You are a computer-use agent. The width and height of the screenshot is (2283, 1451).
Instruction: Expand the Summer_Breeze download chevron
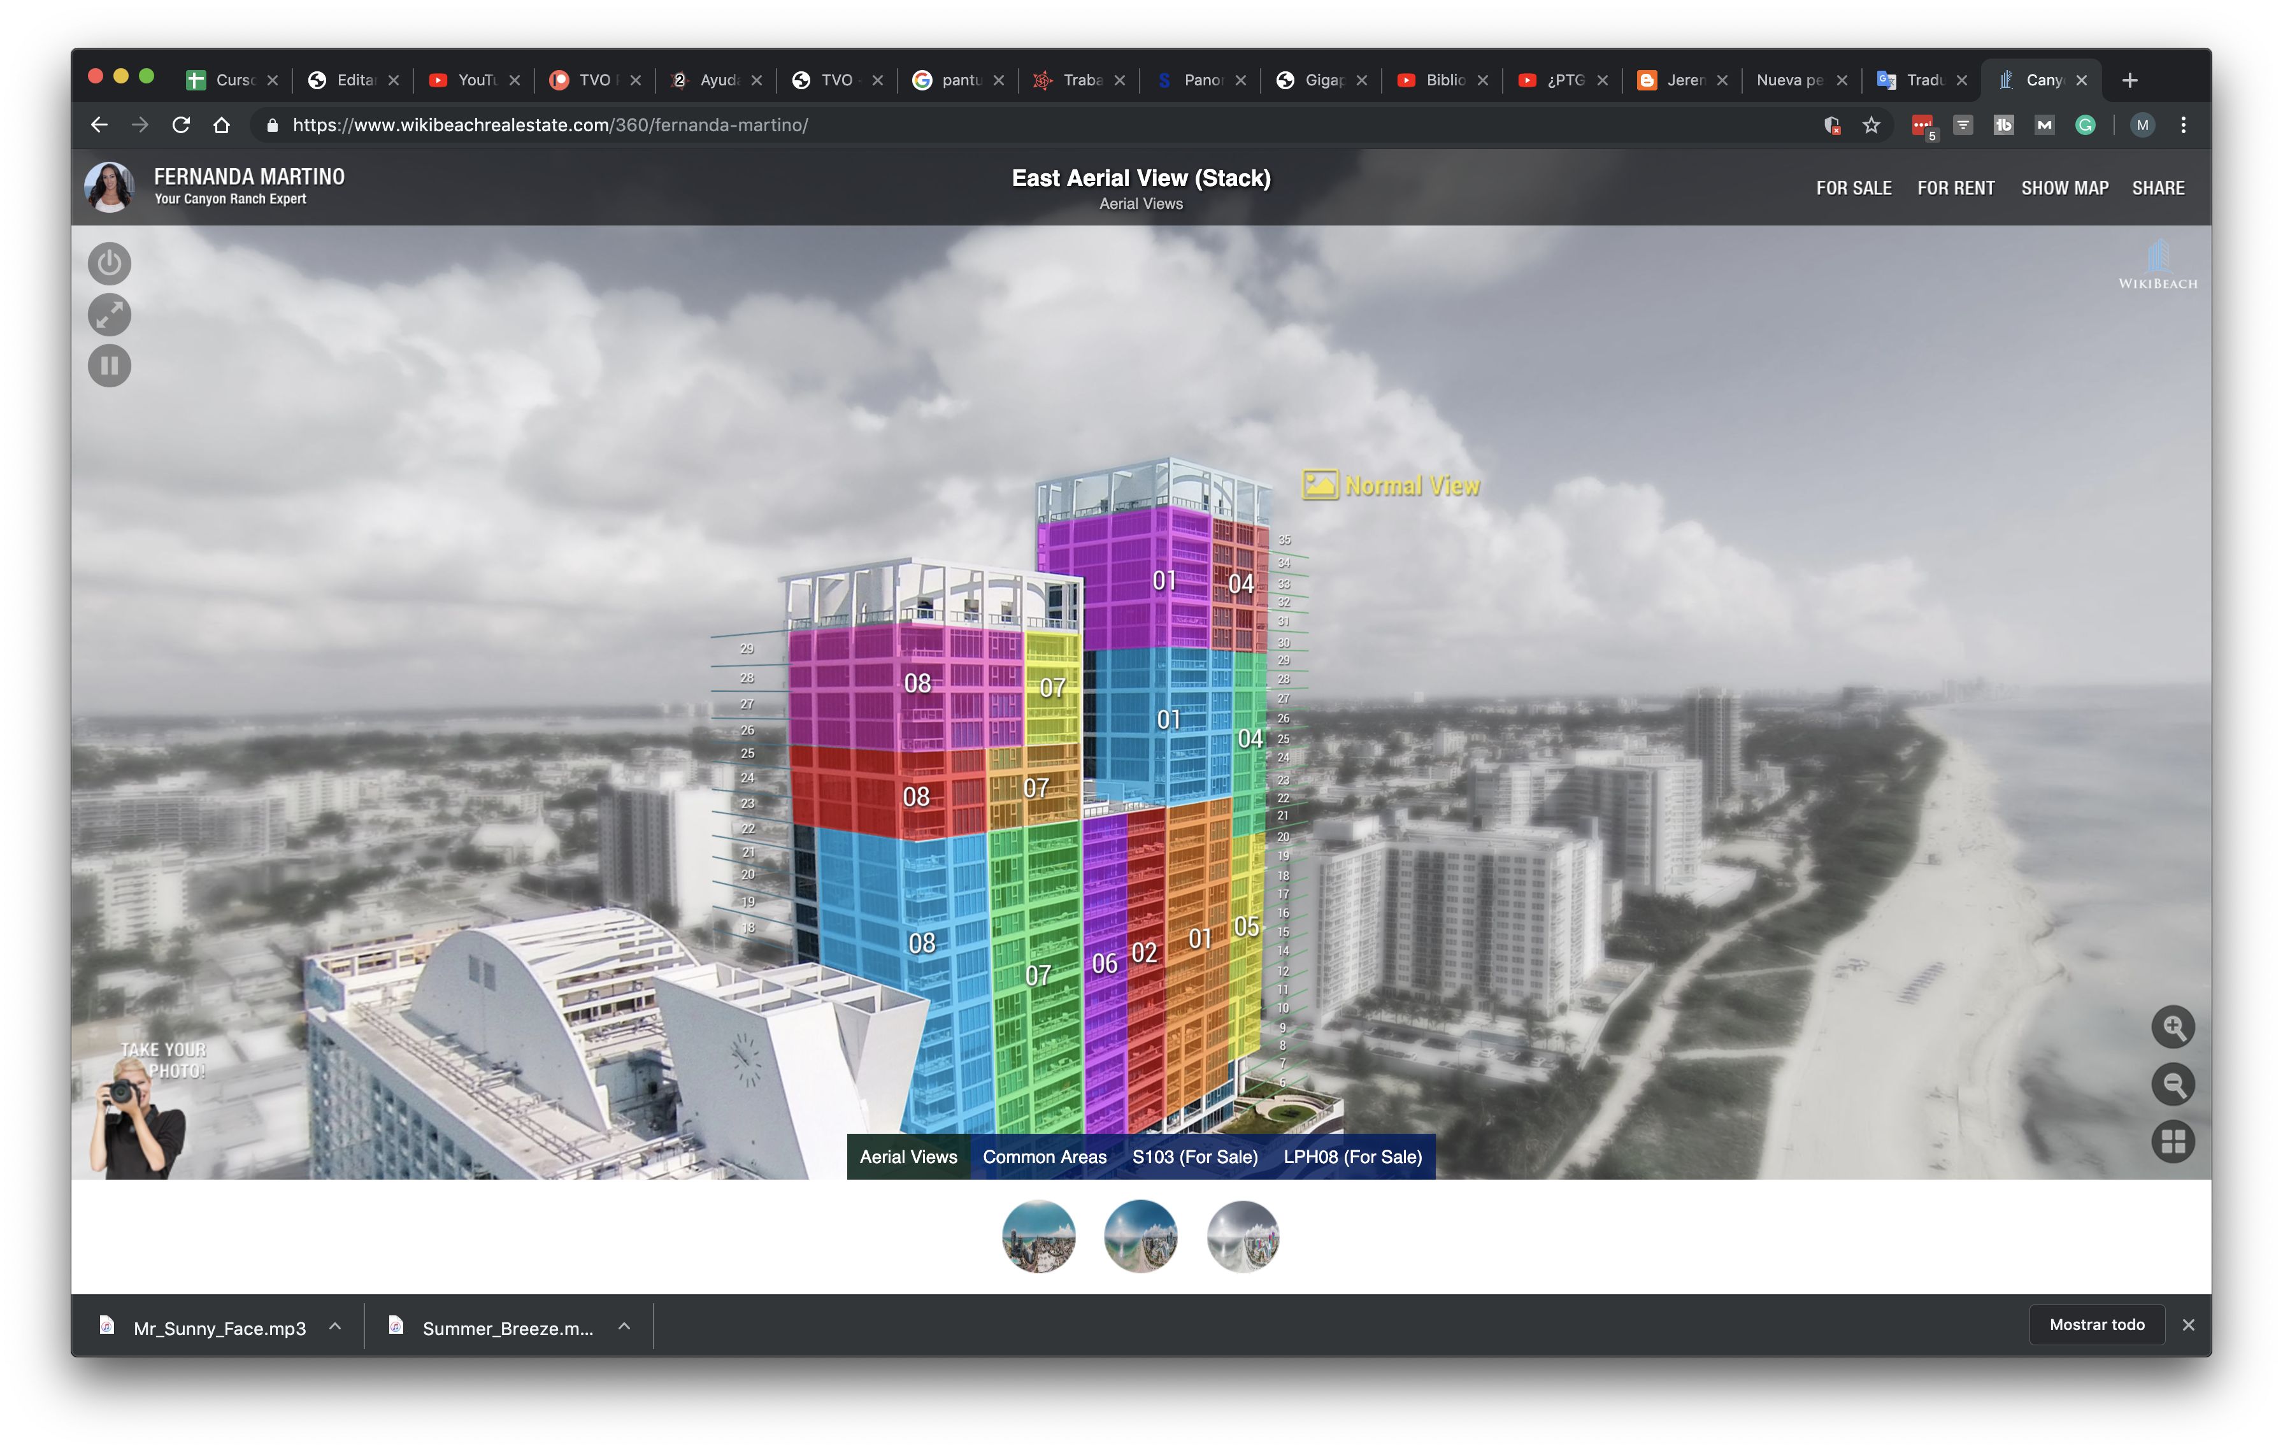[x=624, y=1327]
